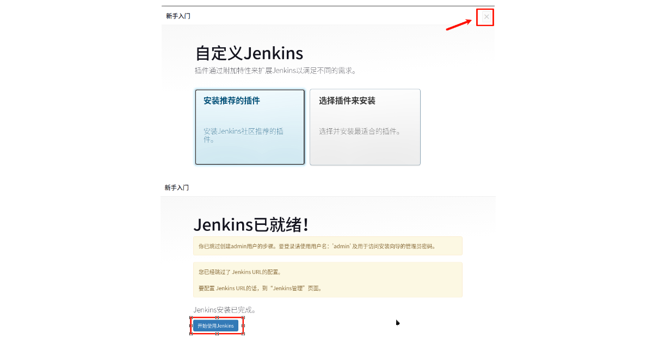Click the Jenkins已就绪! heading
The height and width of the screenshot is (345, 653).
pyautogui.click(x=252, y=224)
